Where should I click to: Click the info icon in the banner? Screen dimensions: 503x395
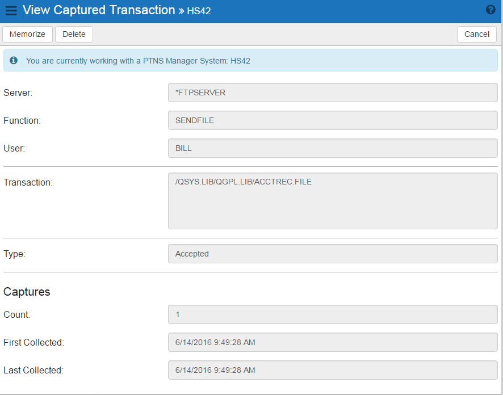[x=14, y=60]
